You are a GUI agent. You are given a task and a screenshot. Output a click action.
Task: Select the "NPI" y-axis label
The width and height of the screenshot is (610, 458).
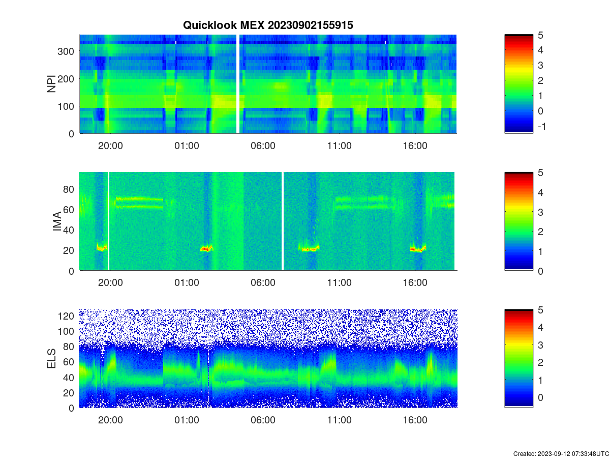click(51, 84)
